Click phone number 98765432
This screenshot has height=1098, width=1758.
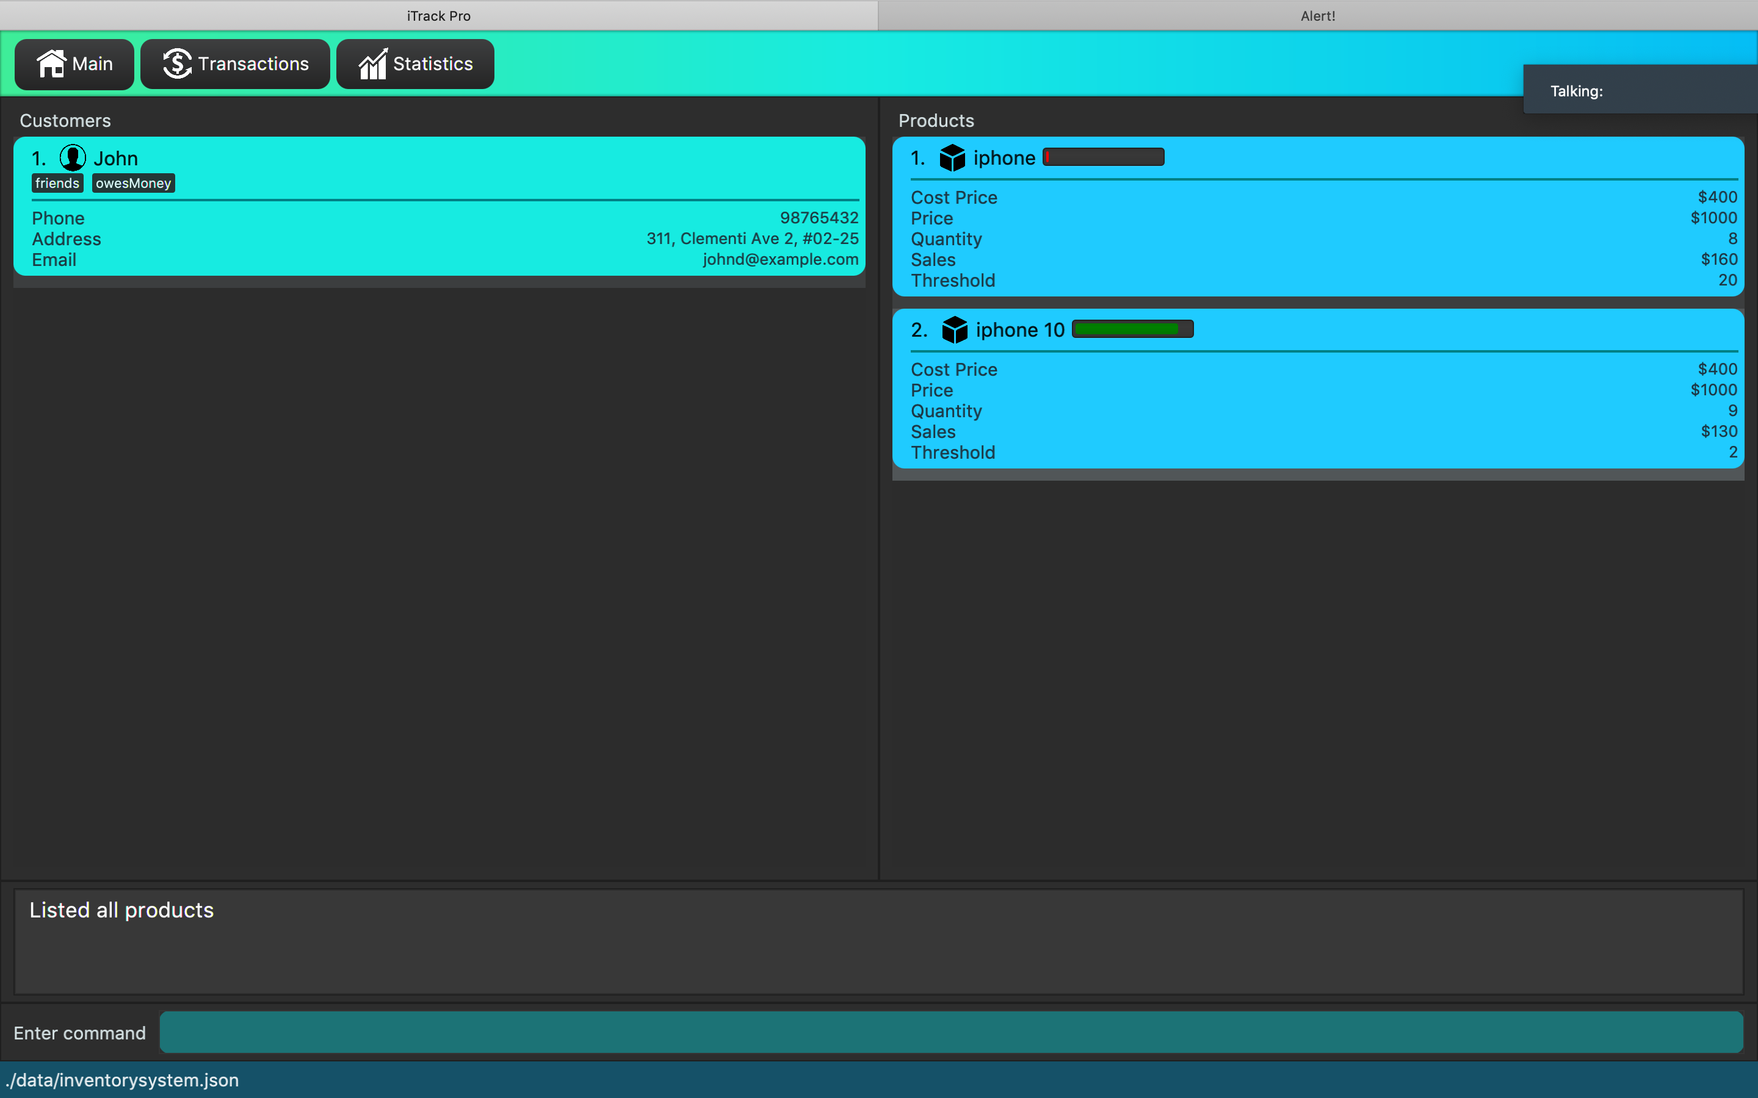pyautogui.click(x=819, y=218)
